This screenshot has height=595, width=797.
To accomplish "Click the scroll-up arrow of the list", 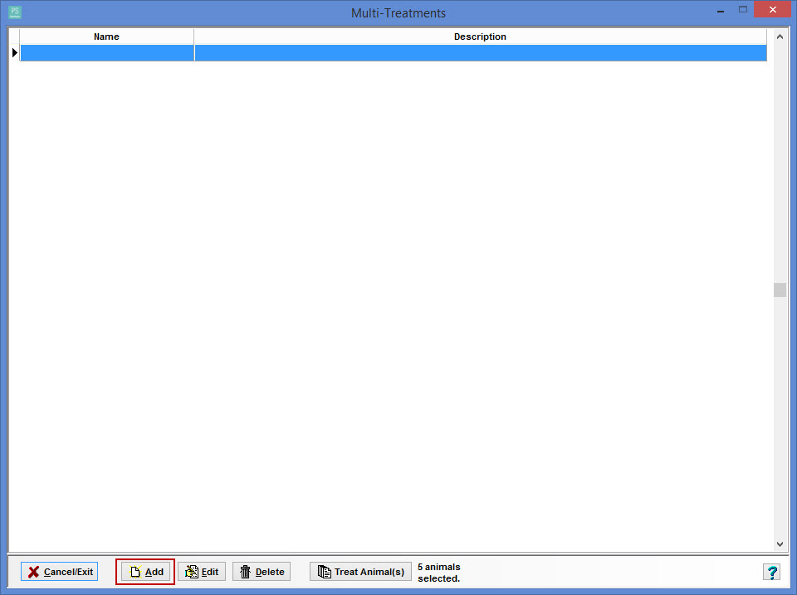I will click(780, 37).
